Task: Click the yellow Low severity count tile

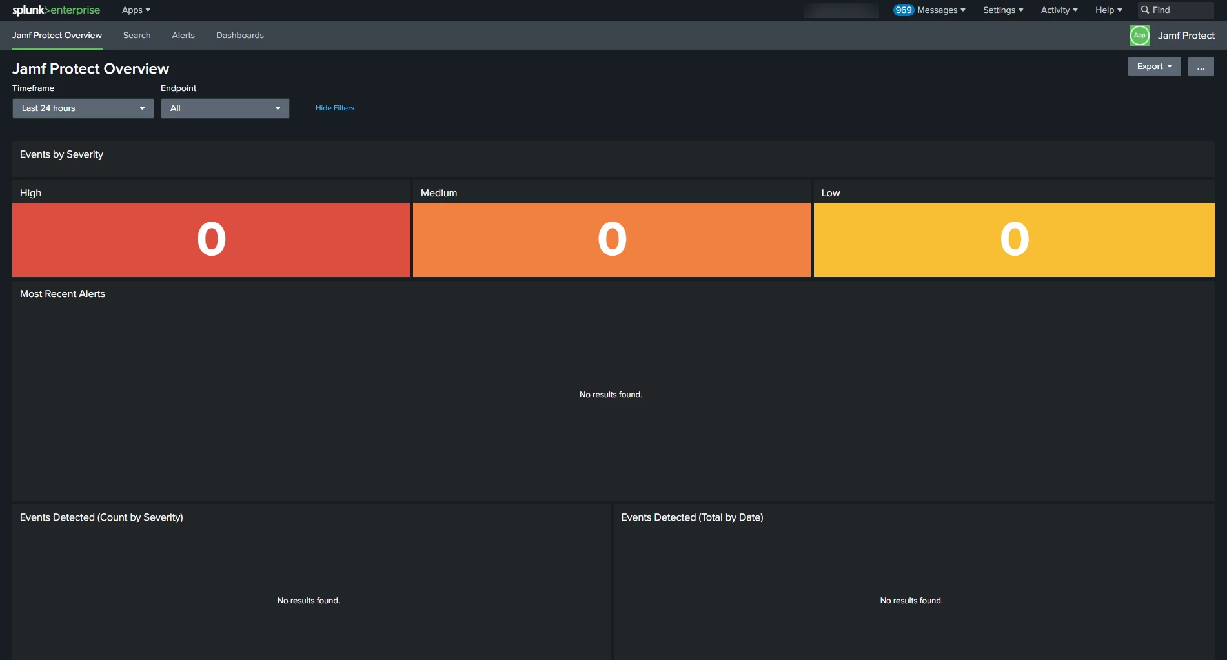Action: (x=1014, y=240)
